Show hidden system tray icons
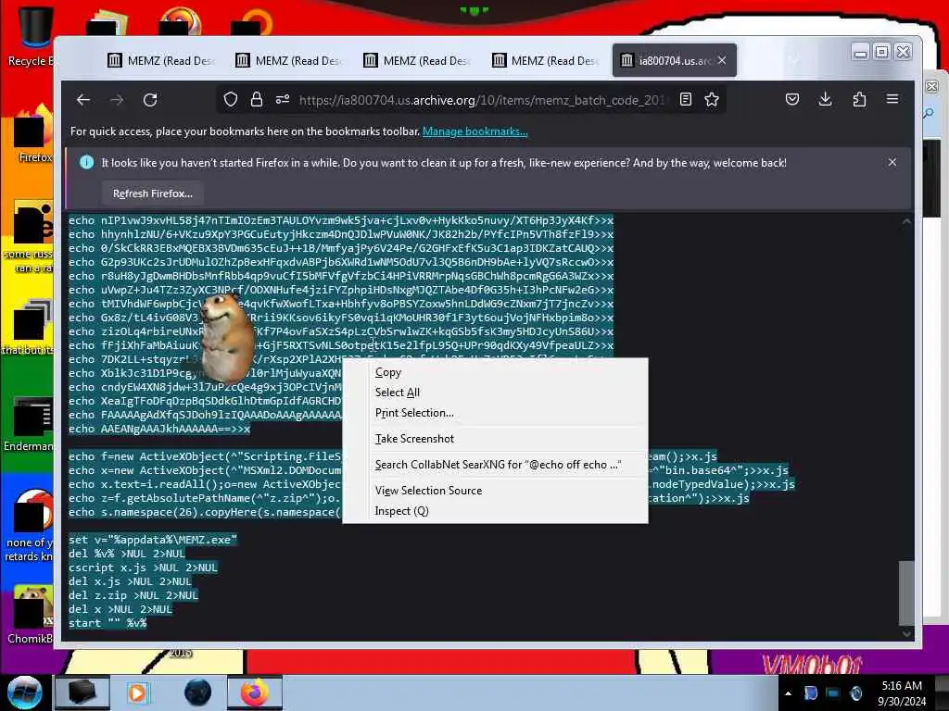 click(788, 693)
